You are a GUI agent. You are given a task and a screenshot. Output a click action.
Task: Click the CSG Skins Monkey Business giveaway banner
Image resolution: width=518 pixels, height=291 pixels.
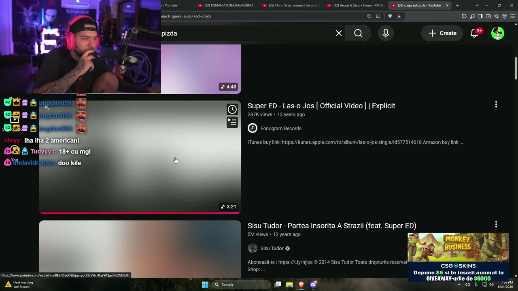click(458, 257)
